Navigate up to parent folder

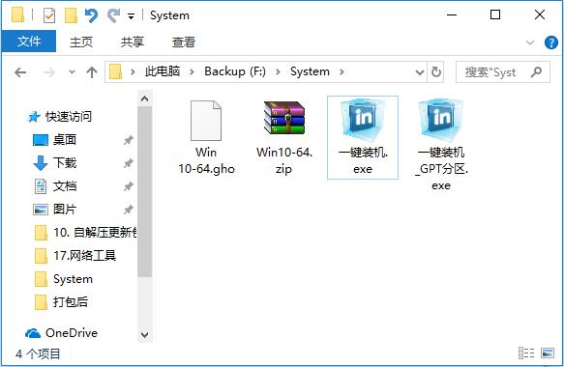pos(92,72)
